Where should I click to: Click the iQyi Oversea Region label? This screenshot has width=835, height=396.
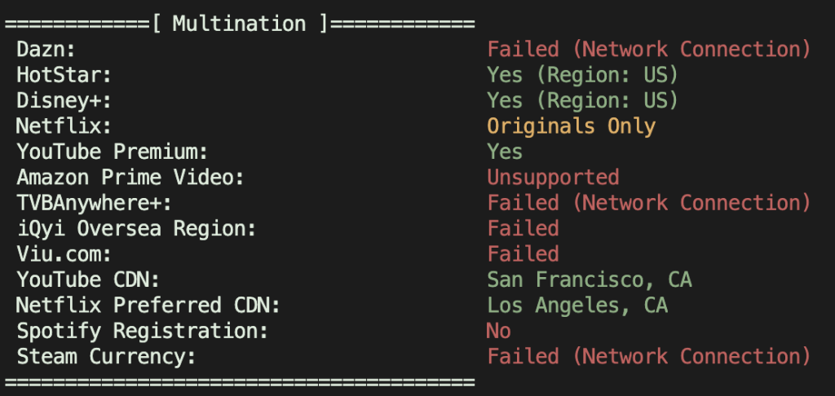pyautogui.click(x=136, y=228)
